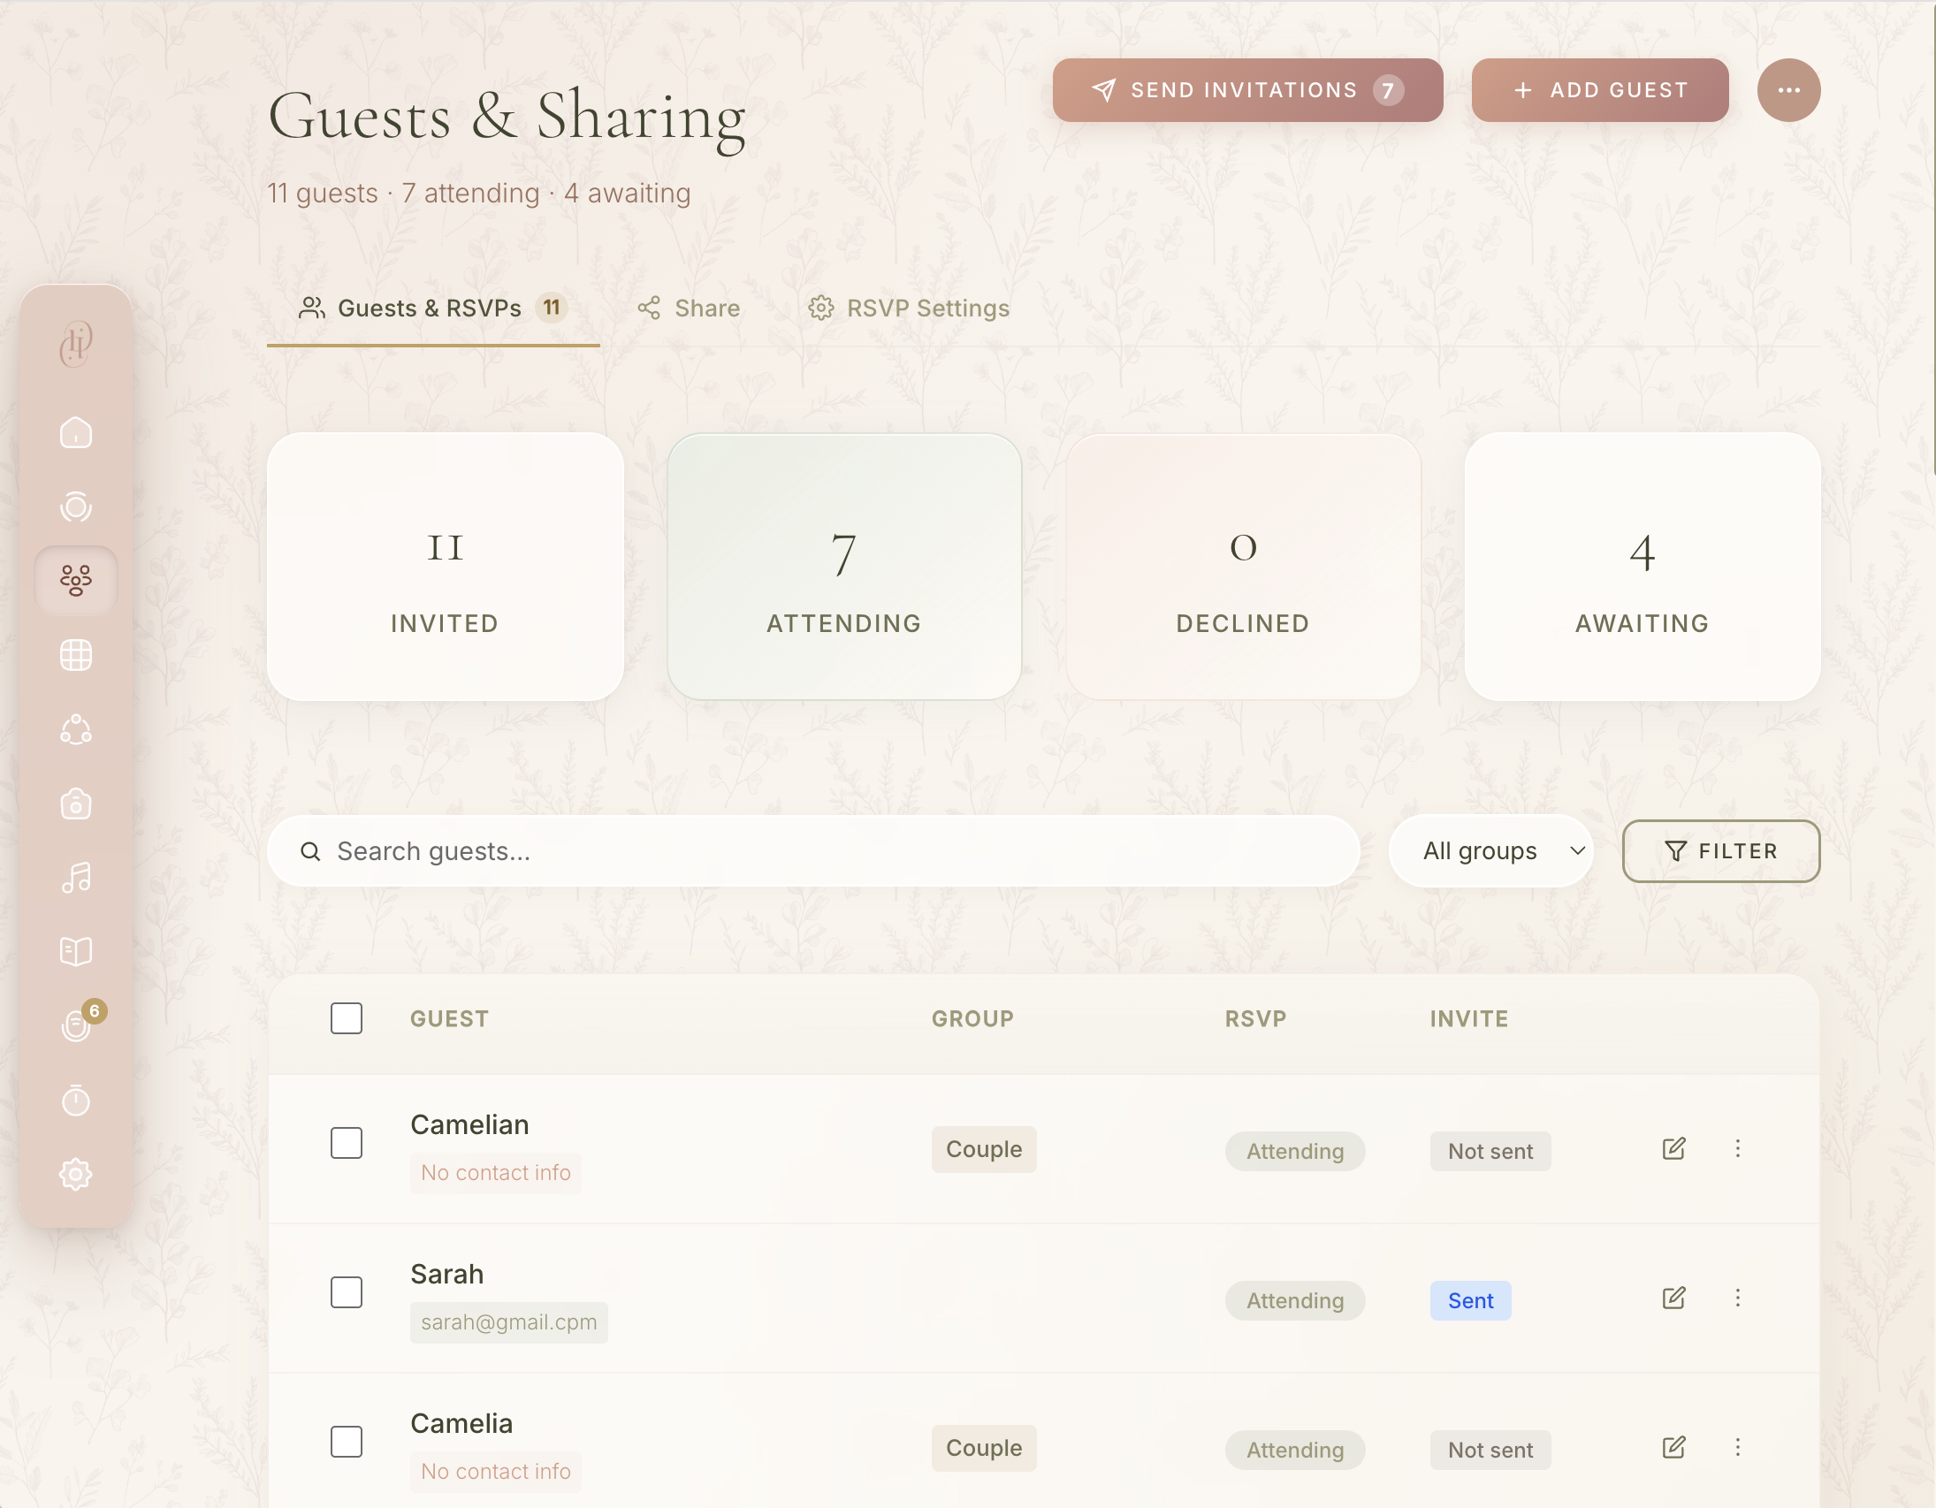Image resolution: width=1936 pixels, height=1508 pixels.
Task: Click the sarah@gmail.cpm email tag
Action: [x=509, y=1322]
